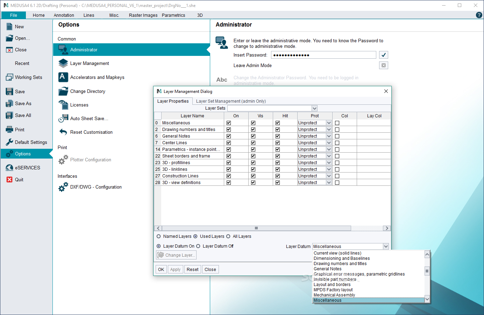Screen dimensions: 484x315
Task: Toggle Vis checkbox for General Notes layer
Action: click(x=253, y=136)
